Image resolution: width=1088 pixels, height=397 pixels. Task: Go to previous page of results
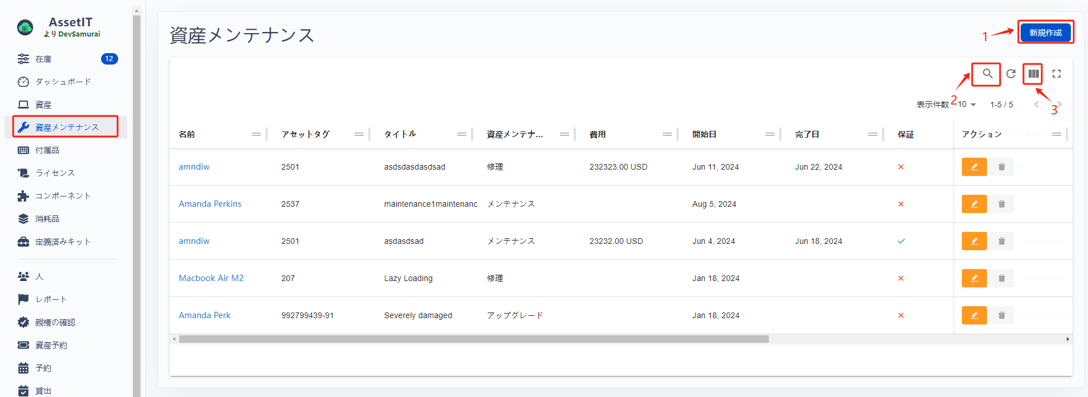1037,105
